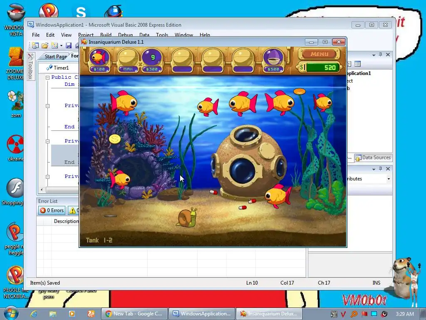This screenshot has height=320, width=426.
Task: Click the Error List panel title
Action: 48,201
